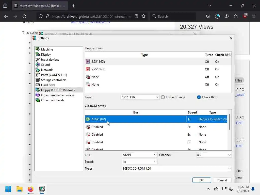Open the Channel 0:0 dropdown
The width and height of the screenshot is (260, 195).
(x=214, y=155)
